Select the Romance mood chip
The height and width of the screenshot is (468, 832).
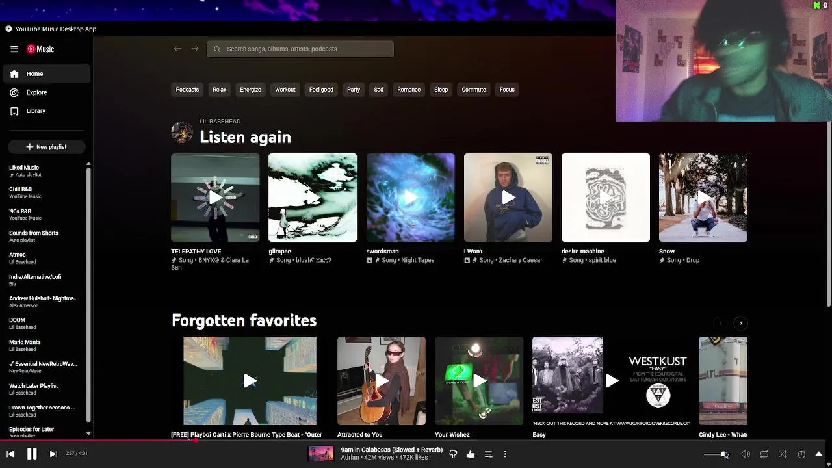coord(409,90)
